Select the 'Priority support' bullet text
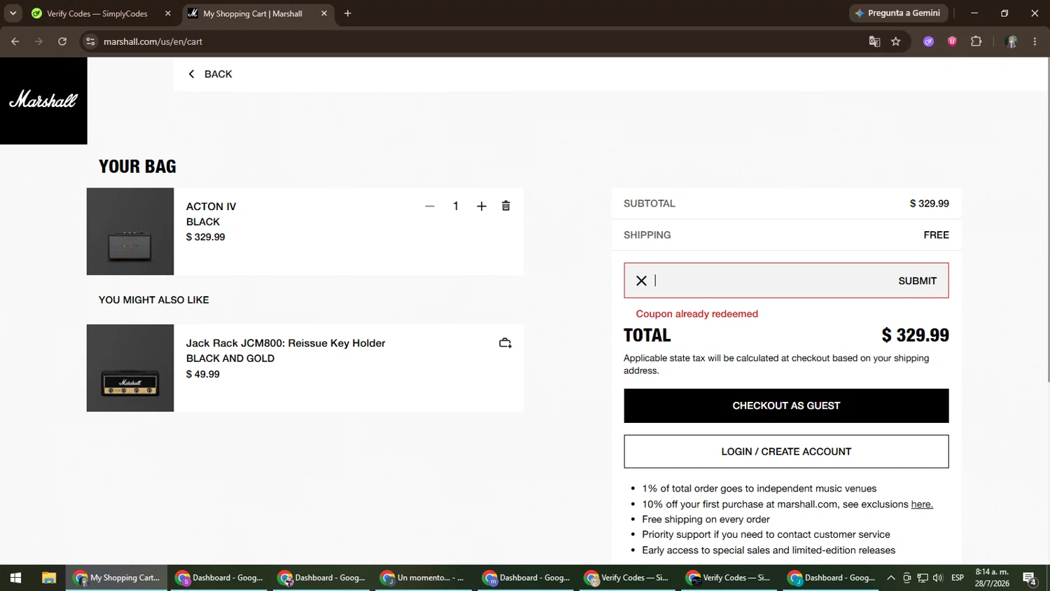Screen dimensions: 1050x591 766,535
